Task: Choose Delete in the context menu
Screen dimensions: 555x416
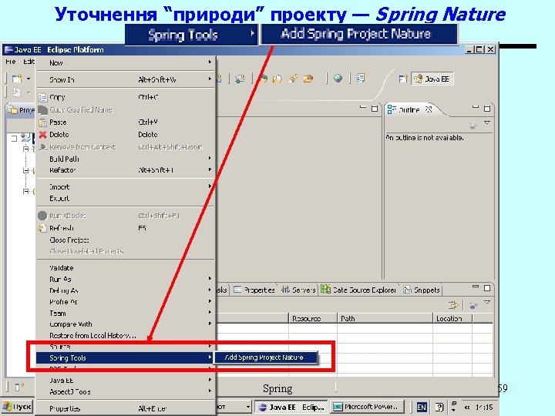Action: pyautogui.click(x=126, y=135)
